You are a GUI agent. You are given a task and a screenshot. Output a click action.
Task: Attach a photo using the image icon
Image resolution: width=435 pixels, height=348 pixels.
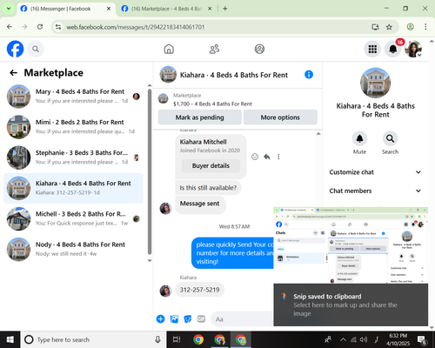[174, 319]
